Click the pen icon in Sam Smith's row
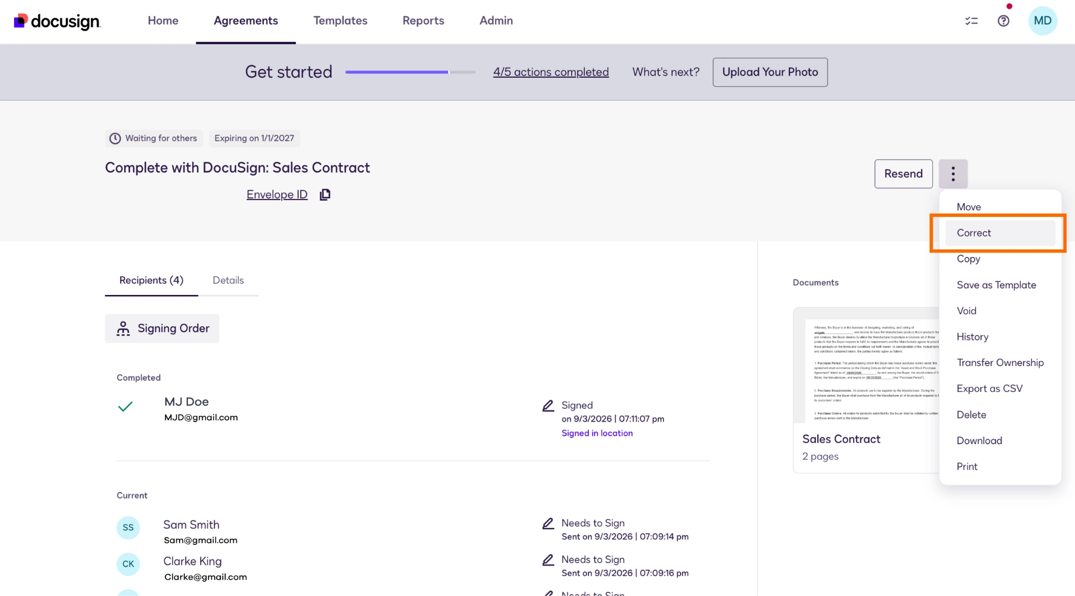Screen dimensions: 1075x596 [x=548, y=524]
